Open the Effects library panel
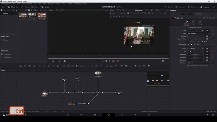The width and height of the screenshot is (217, 122). click(x=25, y=7)
